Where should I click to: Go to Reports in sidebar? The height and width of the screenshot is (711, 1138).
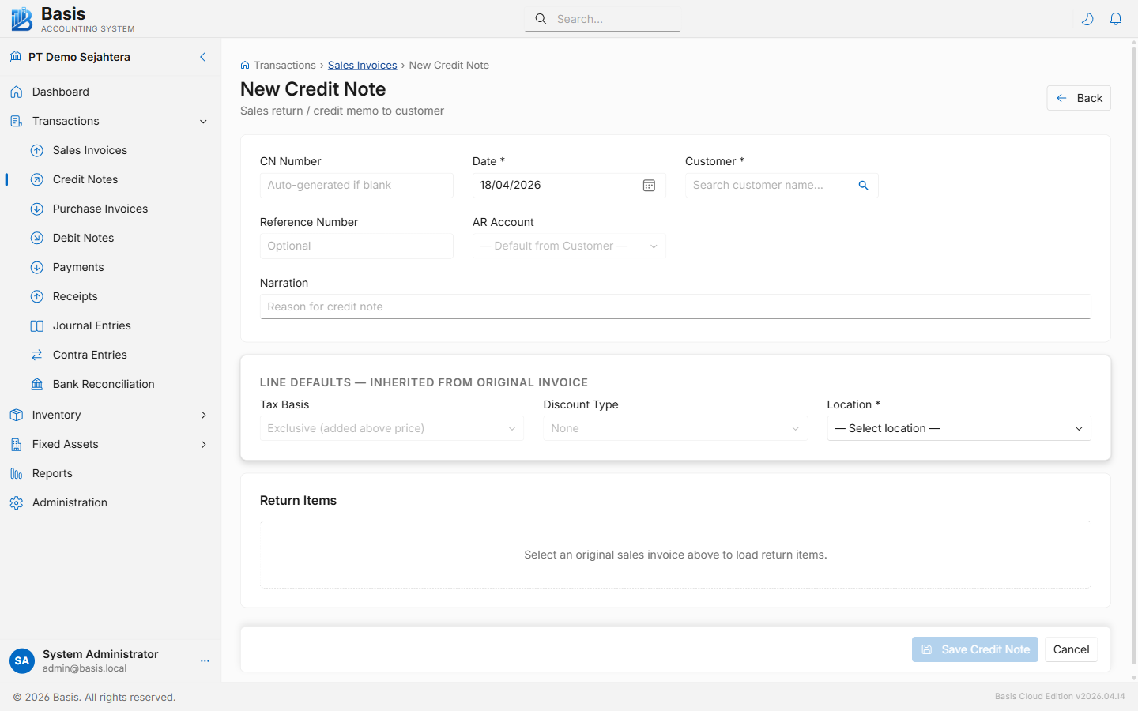click(x=52, y=473)
